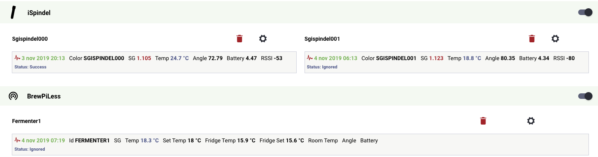The width and height of the screenshot is (598, 157).
Task: Open settings gear for Sgispindel000
Action: pos(263,38)
